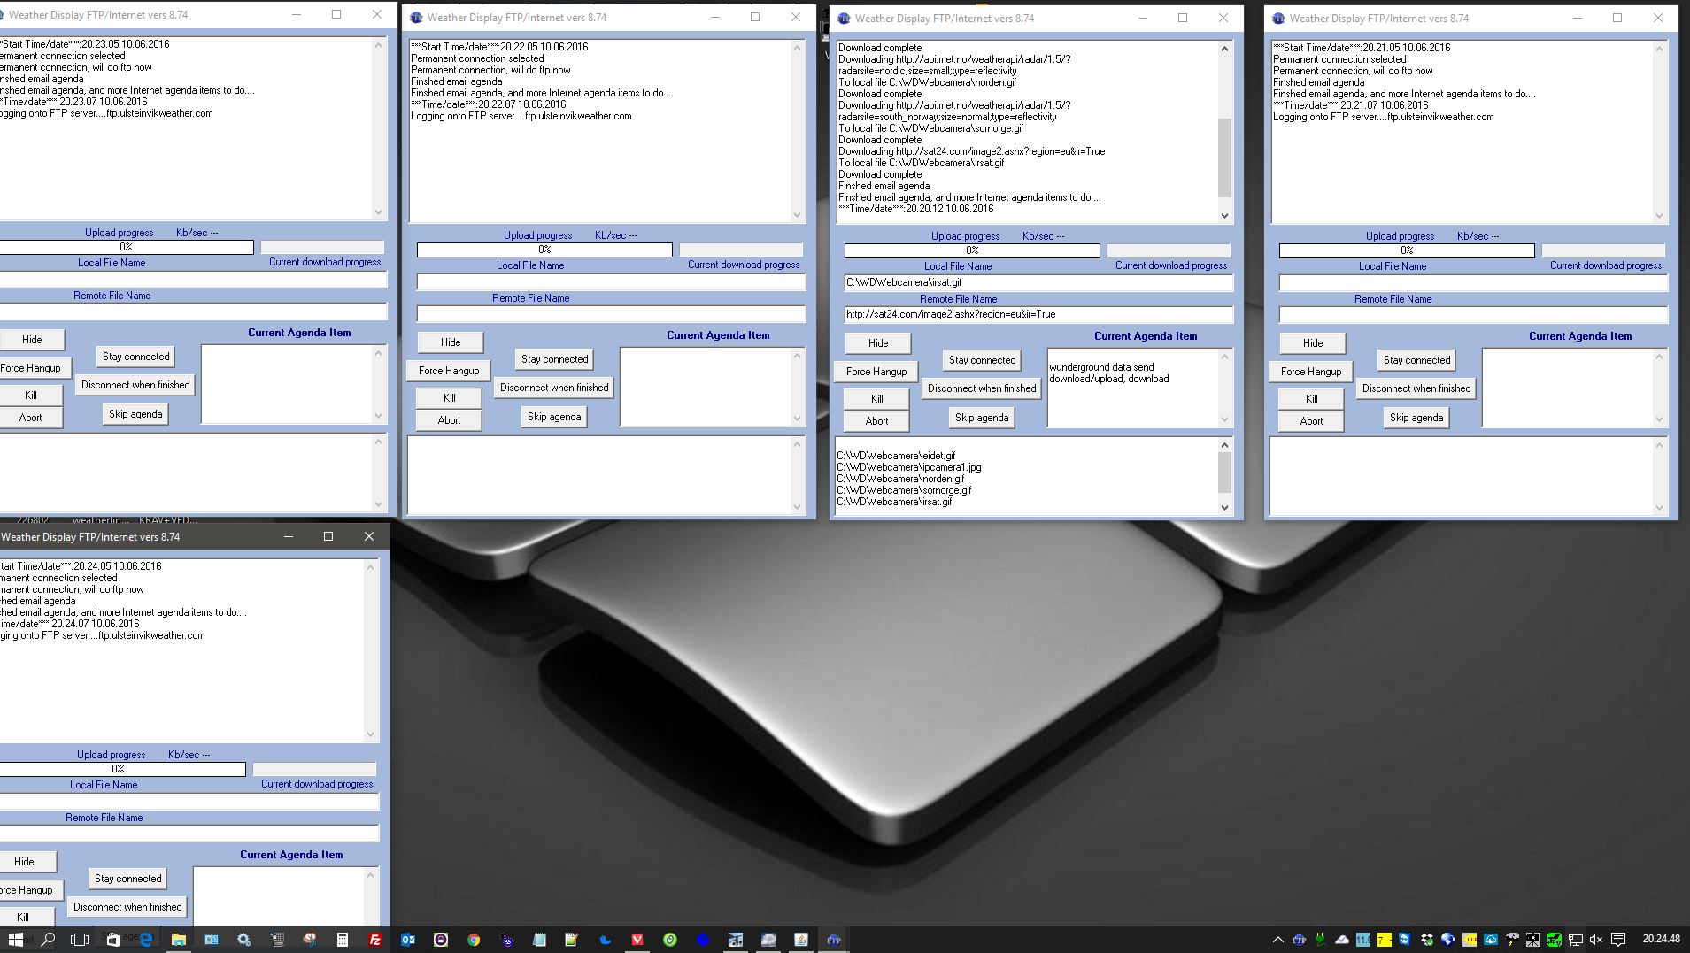
Task: Open Google Chrome from the taskbar
Action: (x=474, y=940)
